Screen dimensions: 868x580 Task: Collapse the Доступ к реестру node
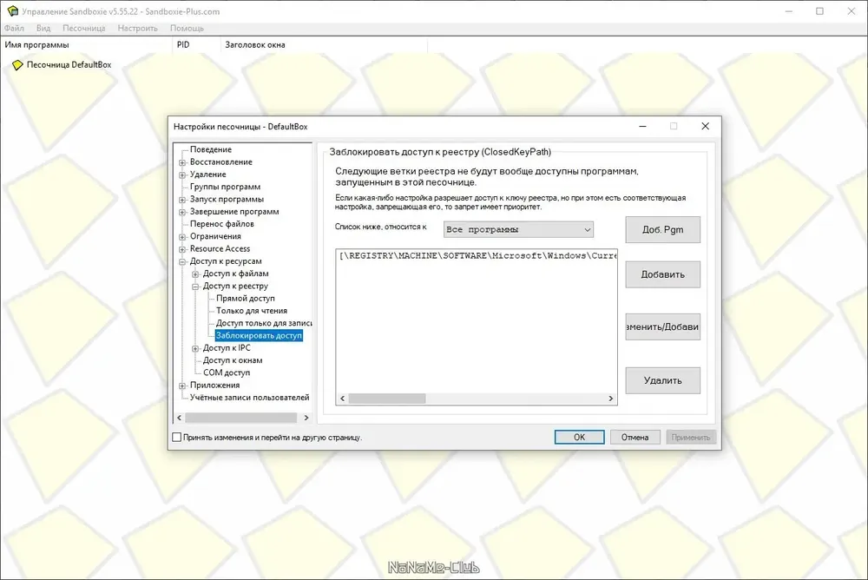tap(194, 287)
